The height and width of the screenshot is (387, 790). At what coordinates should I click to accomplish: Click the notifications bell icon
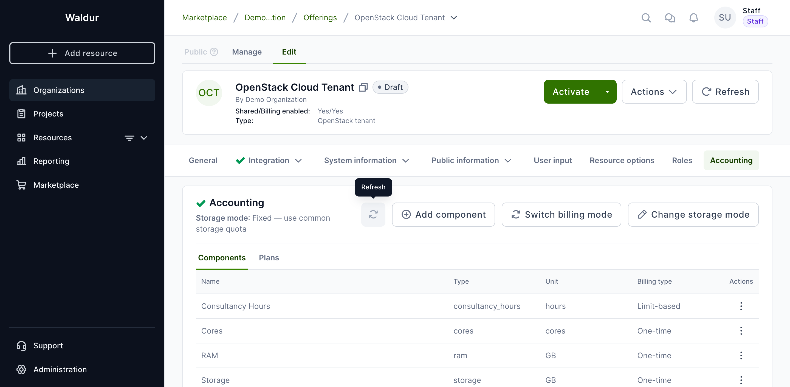(x=693, y=18)
